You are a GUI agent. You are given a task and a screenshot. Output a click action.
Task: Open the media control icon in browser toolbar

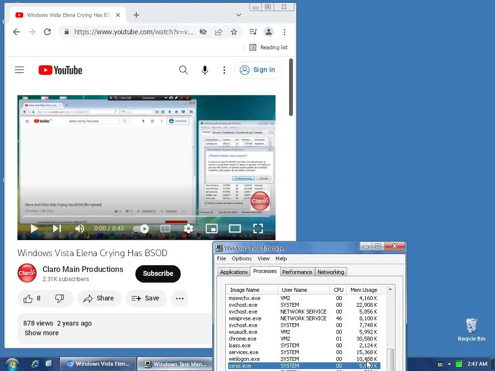253,32
